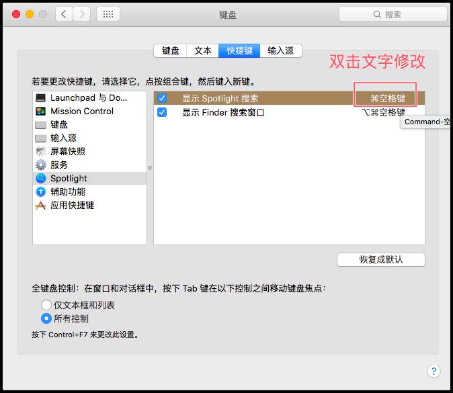453x393 pixels.
Task: Toggle 显示 Finder 搜索窗口 checkbox
Action: point(162,112)
